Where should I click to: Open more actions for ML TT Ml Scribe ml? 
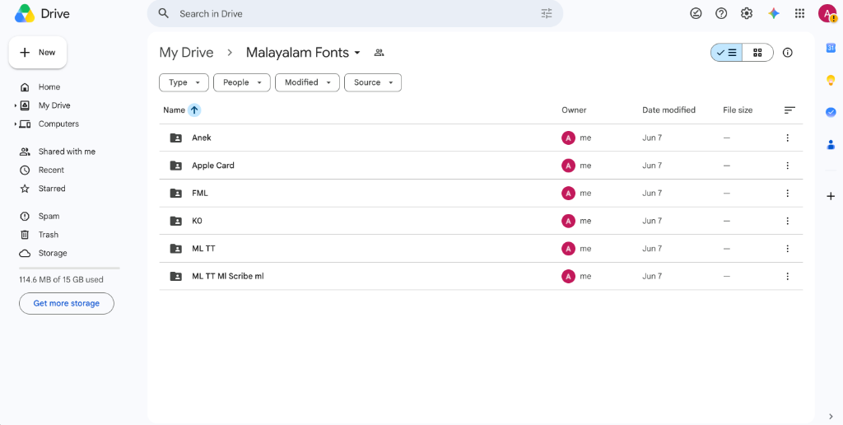tap(788, 276)
